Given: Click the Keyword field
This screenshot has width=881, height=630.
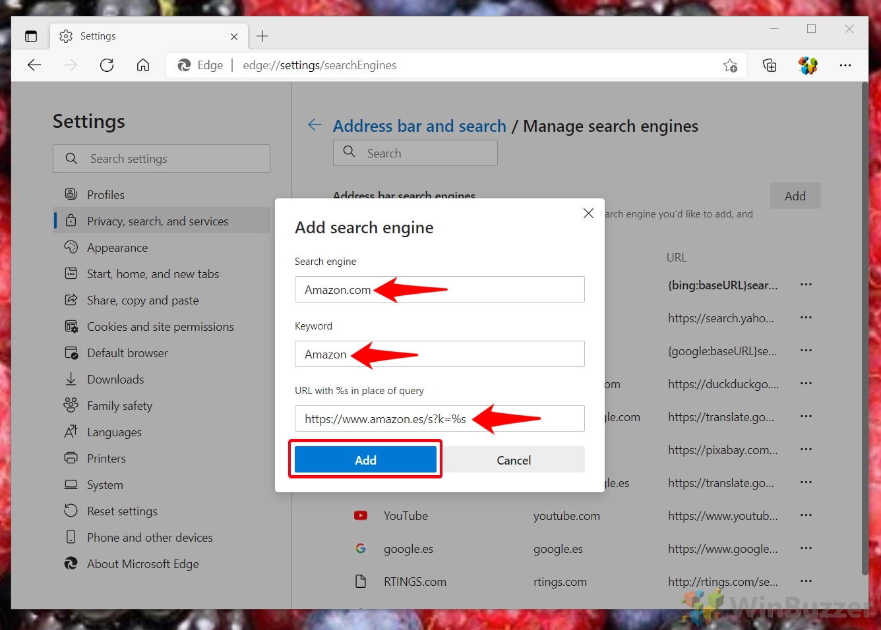Looking at the screenshot, I should [440, 354].
